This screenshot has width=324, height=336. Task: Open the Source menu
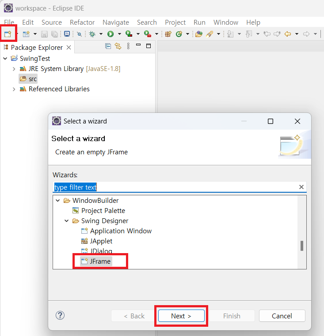point(52,22)
